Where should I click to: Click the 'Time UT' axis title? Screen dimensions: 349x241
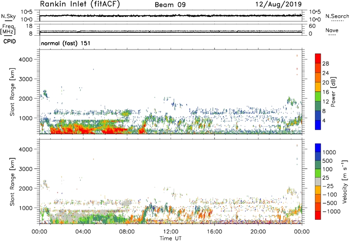[x=171, y=238]
